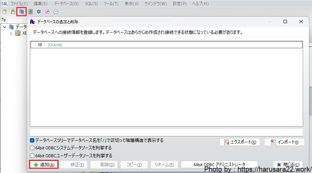312x173 pixels.
Task: Click the open folder toolbar icon
Action: [13, 12]
